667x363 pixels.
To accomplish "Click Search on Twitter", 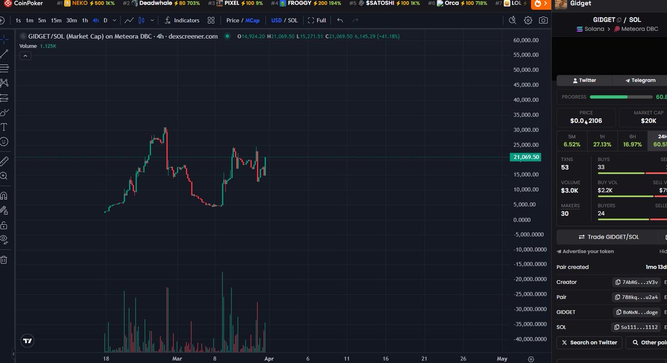I will 589,342.
